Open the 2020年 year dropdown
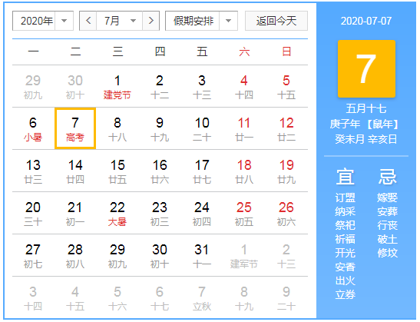This screenshot has height=322, width=420. [43, 21]
